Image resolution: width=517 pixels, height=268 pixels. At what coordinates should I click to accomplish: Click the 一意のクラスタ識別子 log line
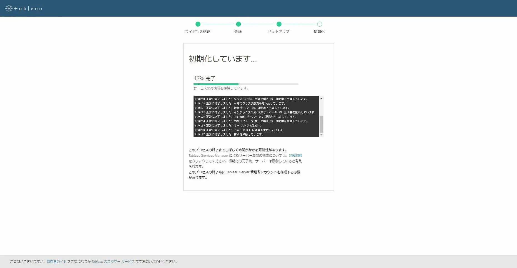[x=240, y=103]
